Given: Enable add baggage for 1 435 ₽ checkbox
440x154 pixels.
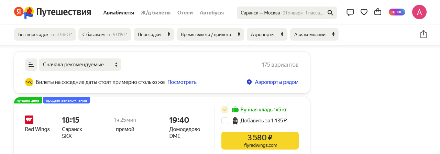Looking at the screenshot, I should [x=225, y=121].
